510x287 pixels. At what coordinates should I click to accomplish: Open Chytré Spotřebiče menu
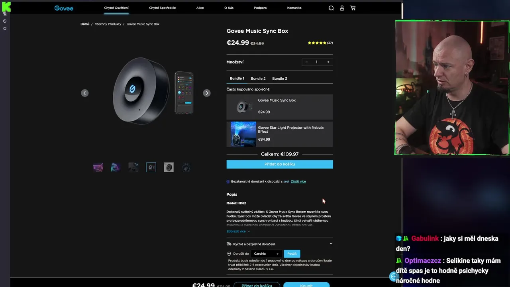point(162,8)
